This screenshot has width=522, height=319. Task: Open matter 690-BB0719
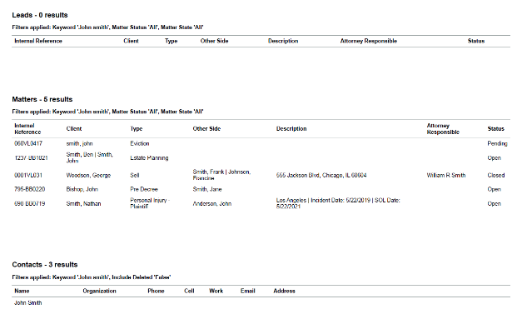tap(30, 203)
